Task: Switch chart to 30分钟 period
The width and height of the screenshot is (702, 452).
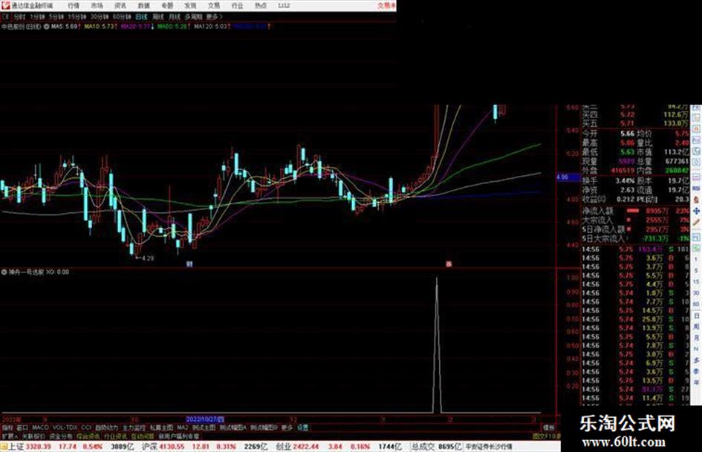Action: coord(100,17)
